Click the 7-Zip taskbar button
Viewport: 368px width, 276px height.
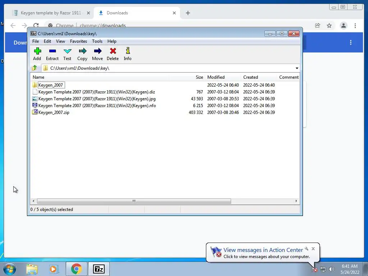98,269
